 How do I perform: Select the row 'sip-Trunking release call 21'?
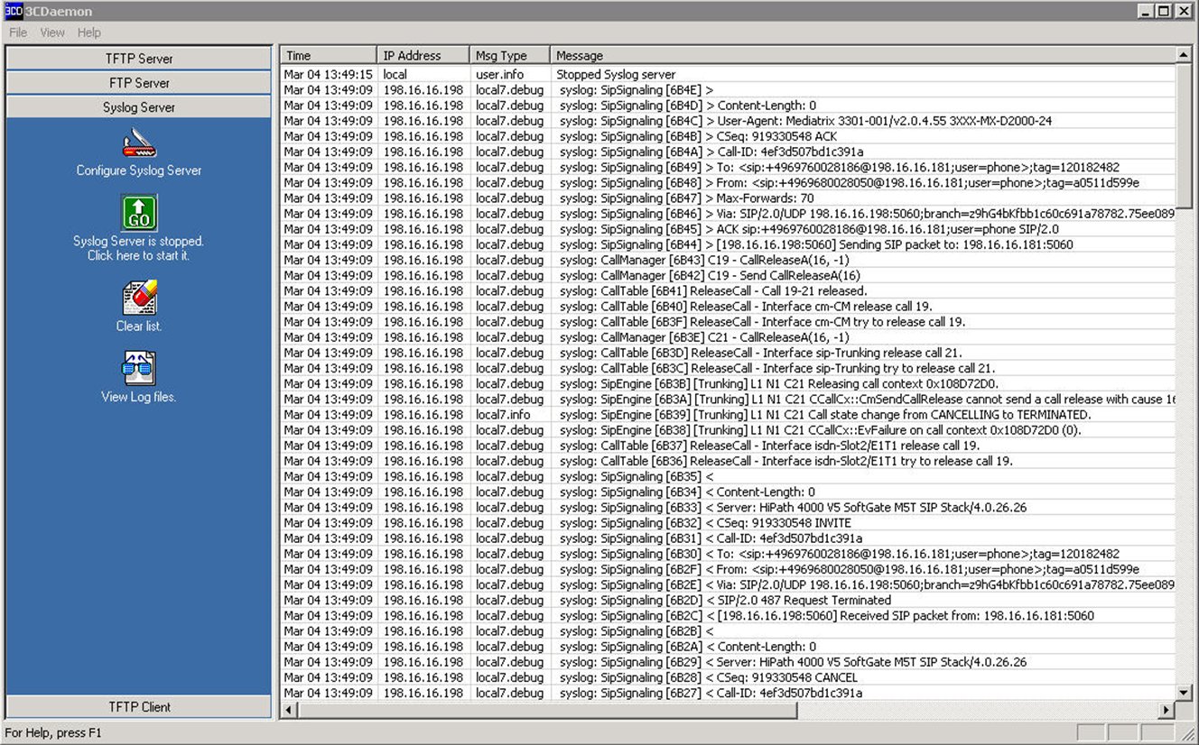(729, 353)
